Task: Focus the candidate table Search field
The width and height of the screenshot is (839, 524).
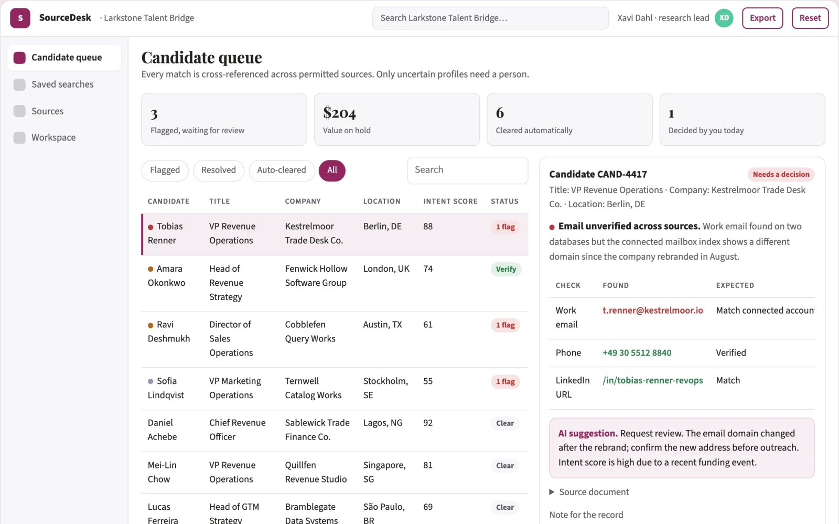Action: point(468,170)
